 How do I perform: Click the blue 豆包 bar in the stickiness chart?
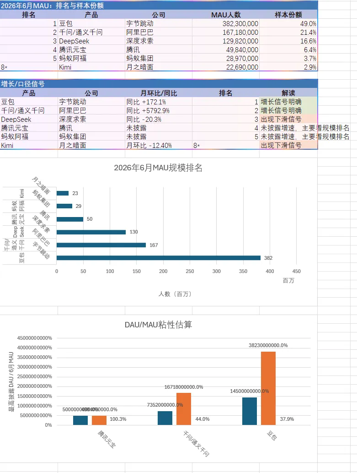[250, 411]
